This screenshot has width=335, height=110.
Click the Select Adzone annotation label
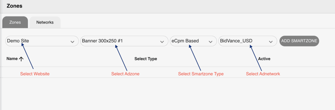tap(125, 74)
